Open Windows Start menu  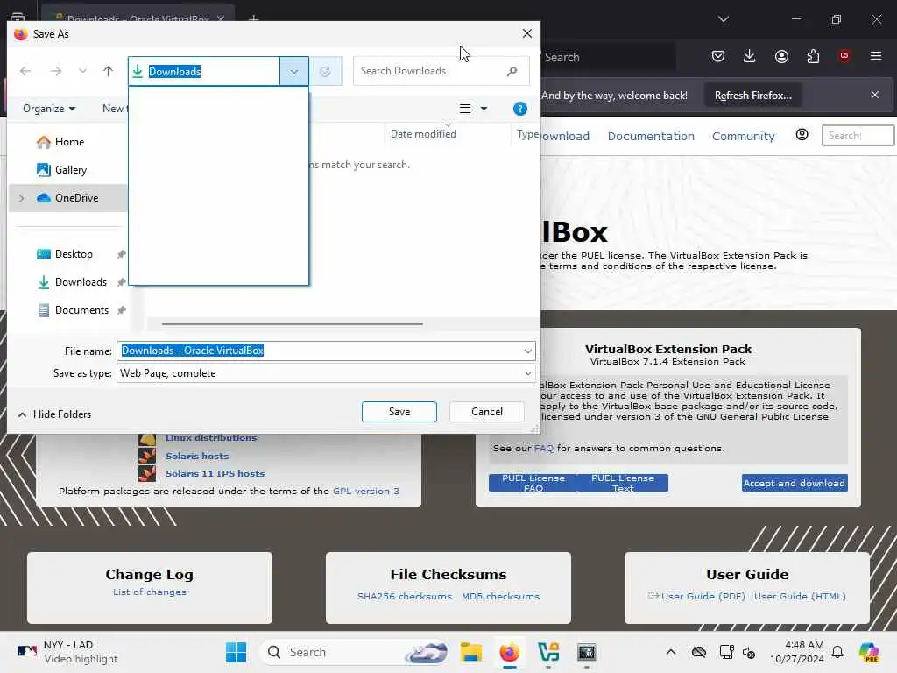[236, 652]
